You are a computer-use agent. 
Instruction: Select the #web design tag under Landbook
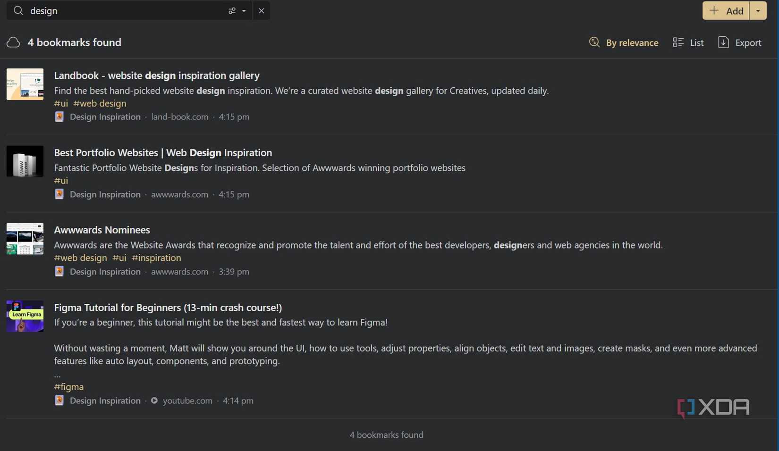click(100, 103)
